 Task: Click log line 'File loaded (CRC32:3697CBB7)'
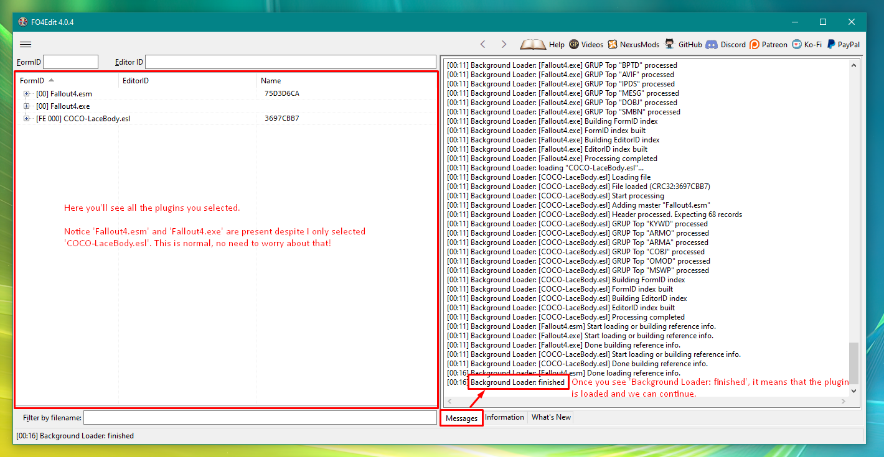[x=578, y=187]
